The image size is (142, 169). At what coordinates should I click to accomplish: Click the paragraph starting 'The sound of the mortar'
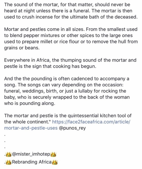pos(71,11)
